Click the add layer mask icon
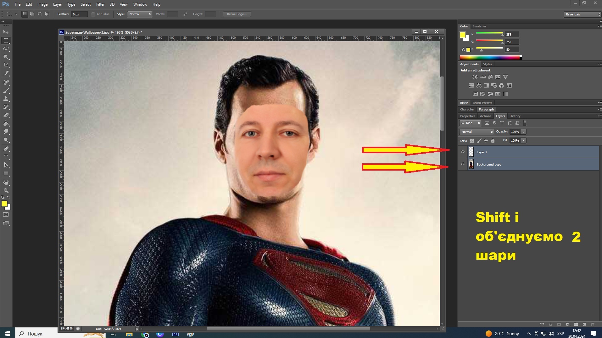This screenshot has height=338, width=602. click(x=559, y=324)
